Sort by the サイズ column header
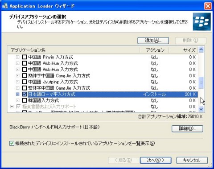The width and height of the screenshot is (214, 169). [183, 50]
